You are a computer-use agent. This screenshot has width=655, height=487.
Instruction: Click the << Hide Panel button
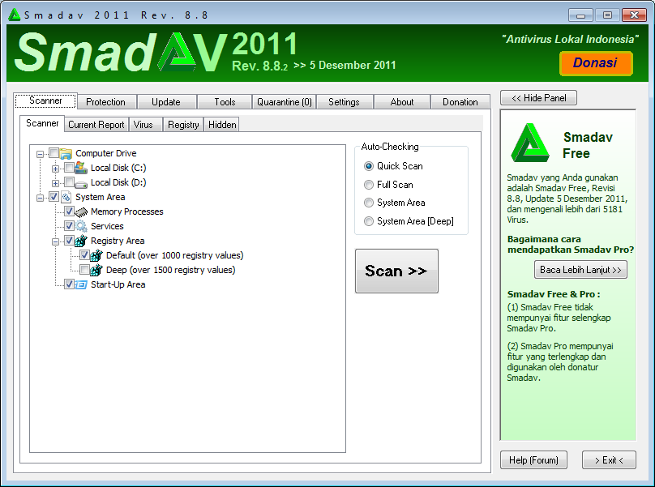538,98
